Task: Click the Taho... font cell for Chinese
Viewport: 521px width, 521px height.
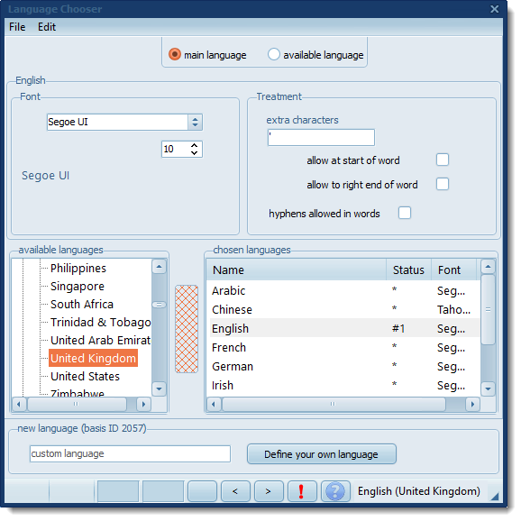Action: click(454, 310)
